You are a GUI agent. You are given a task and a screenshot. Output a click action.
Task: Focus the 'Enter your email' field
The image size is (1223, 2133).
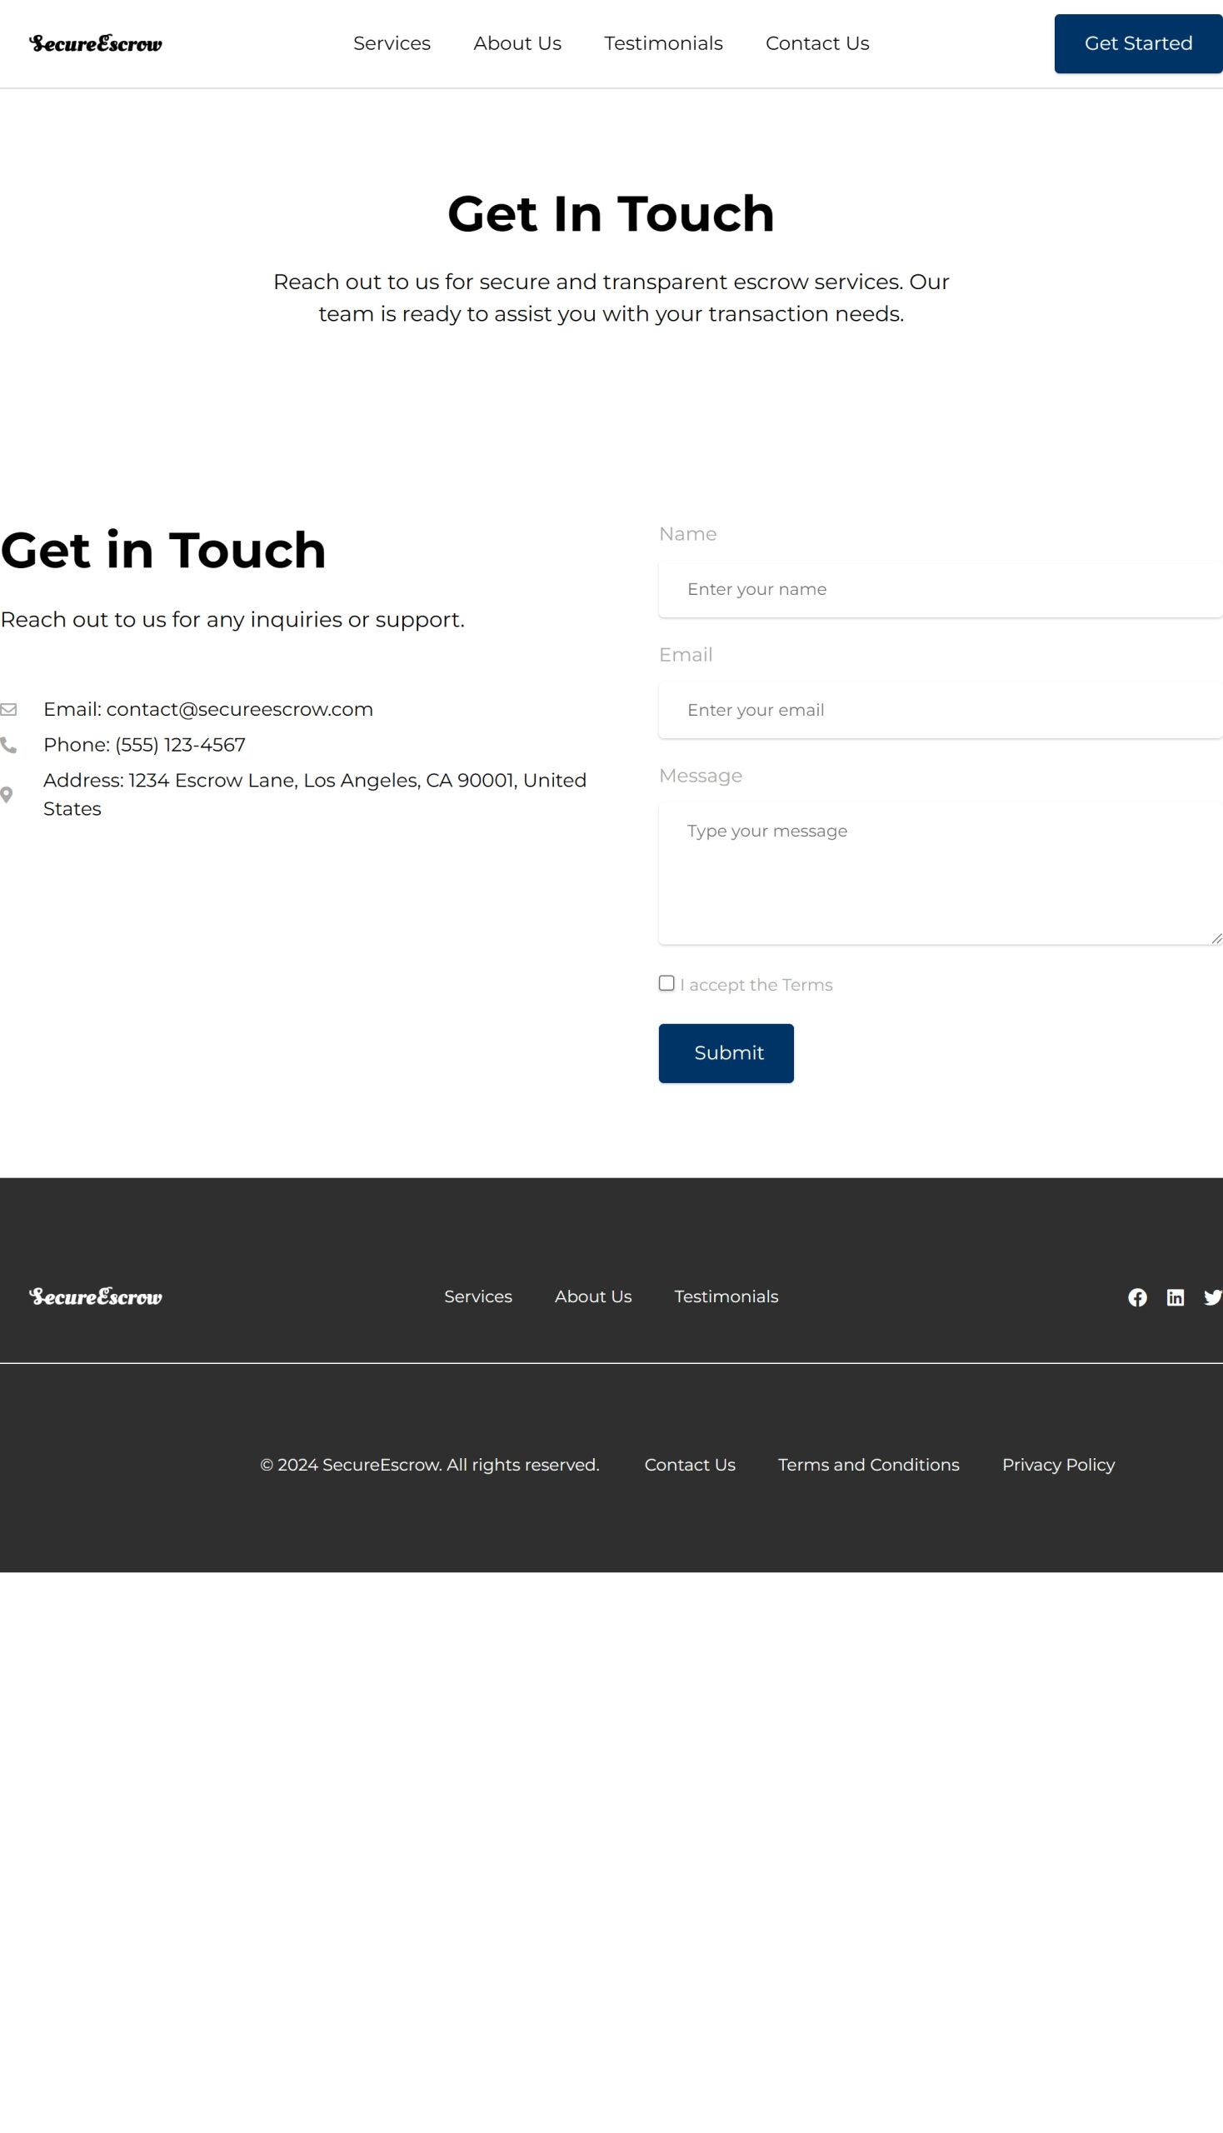940,710
